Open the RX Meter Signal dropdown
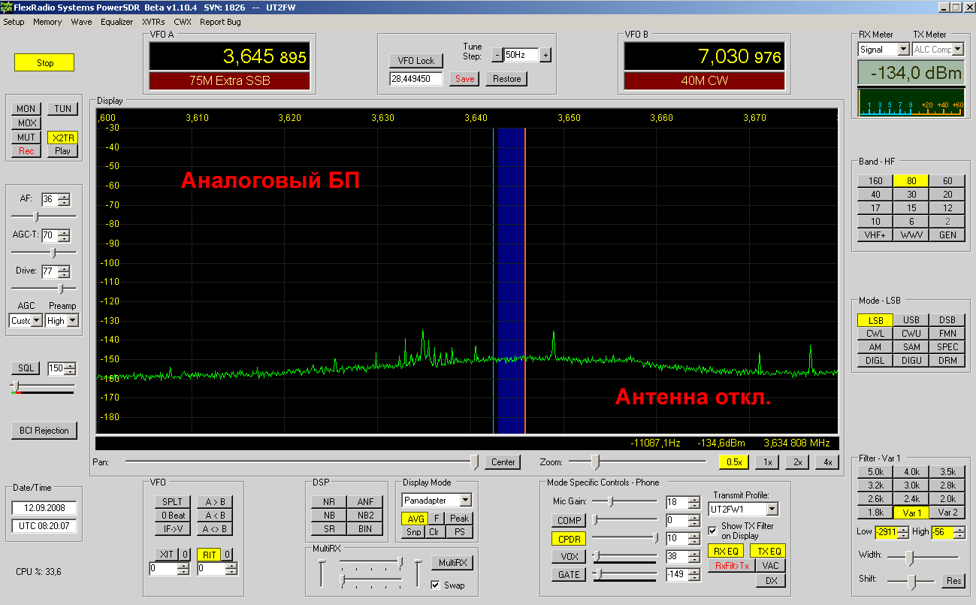The height and width of the screenshot is (605, 976). (x=903, y=50)
